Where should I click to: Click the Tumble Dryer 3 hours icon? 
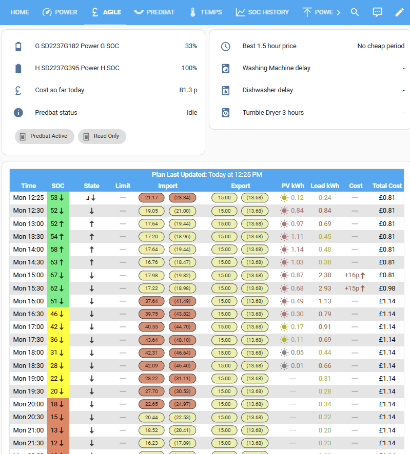(x=226, y=113)
